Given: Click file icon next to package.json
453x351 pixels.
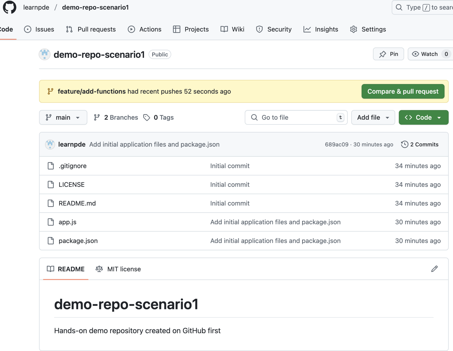Looking at the screenshot, I should 51,240.
